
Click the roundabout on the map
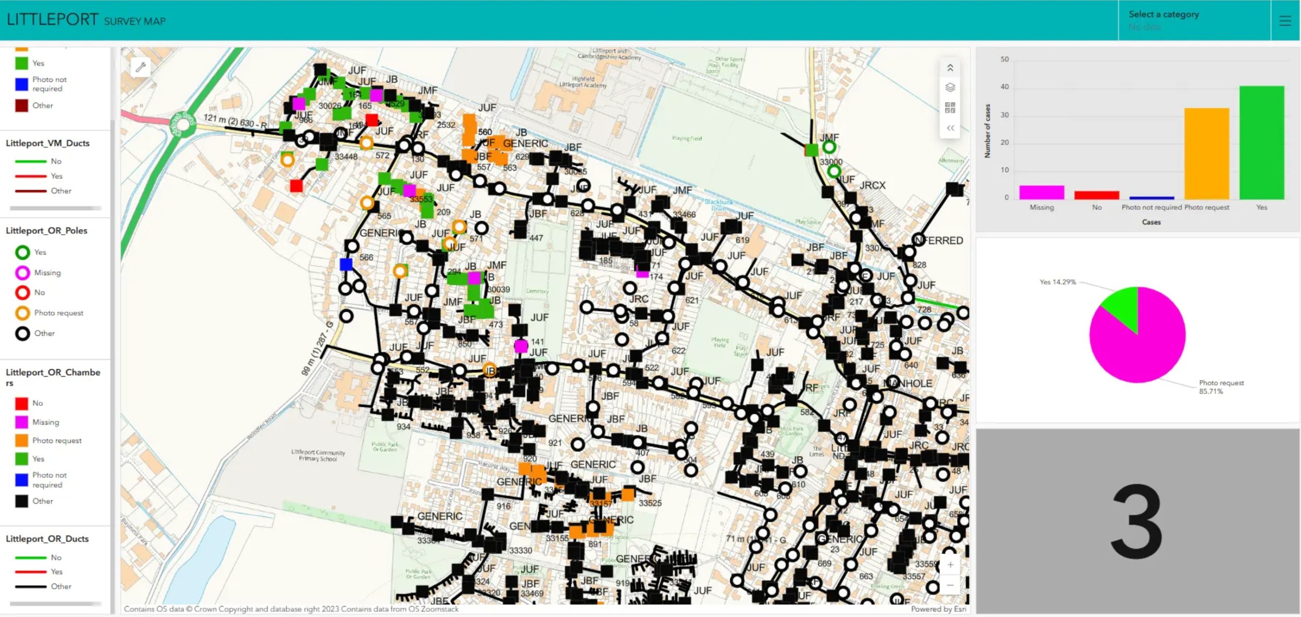pyautogui.click(x=182, y=124)
